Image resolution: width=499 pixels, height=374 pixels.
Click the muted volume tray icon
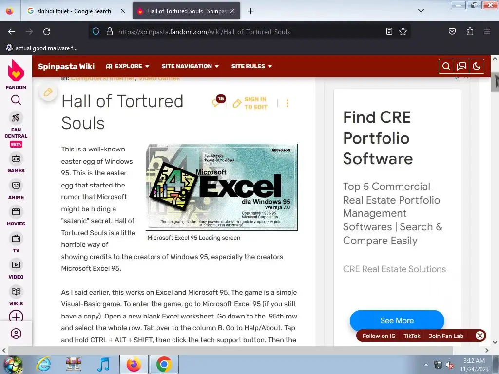coord(450,365)
